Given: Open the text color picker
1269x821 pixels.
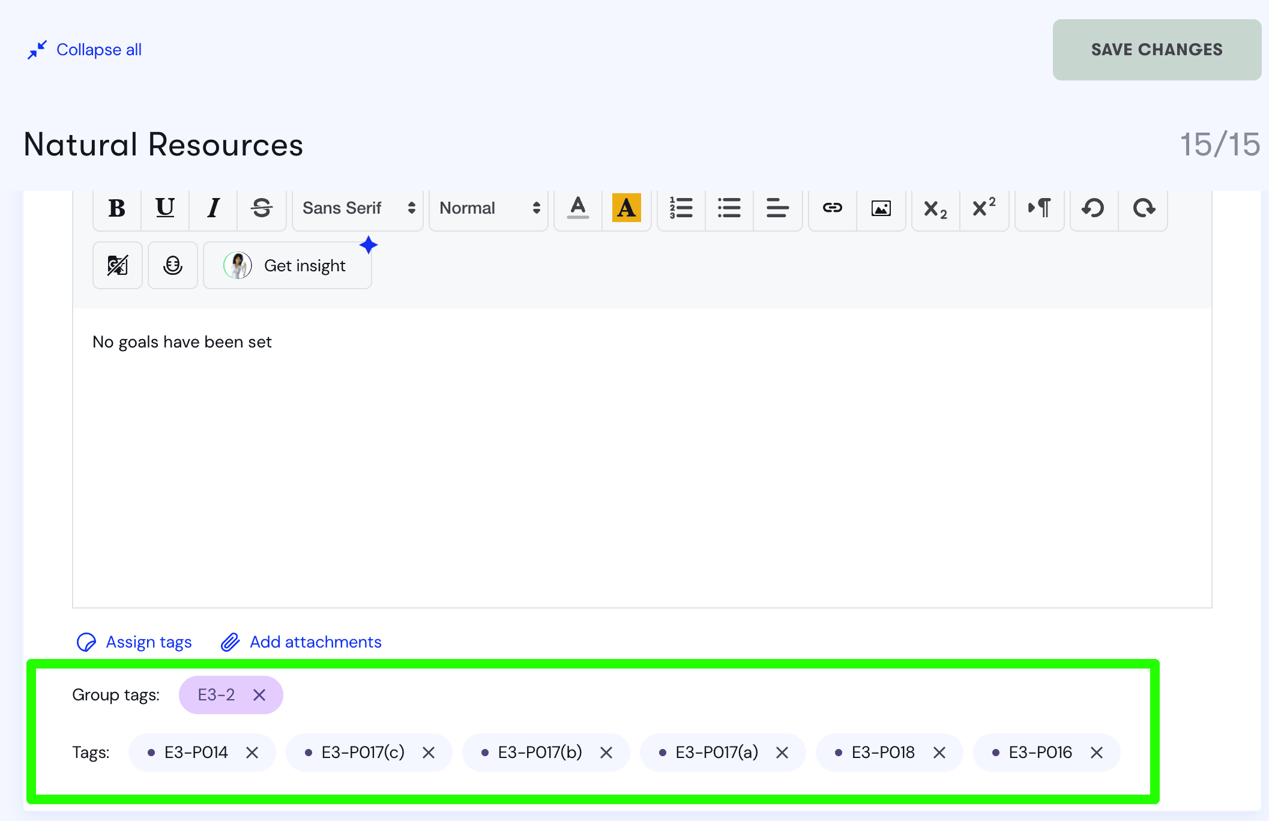Looking at the screenshot, I should [578, 208].
